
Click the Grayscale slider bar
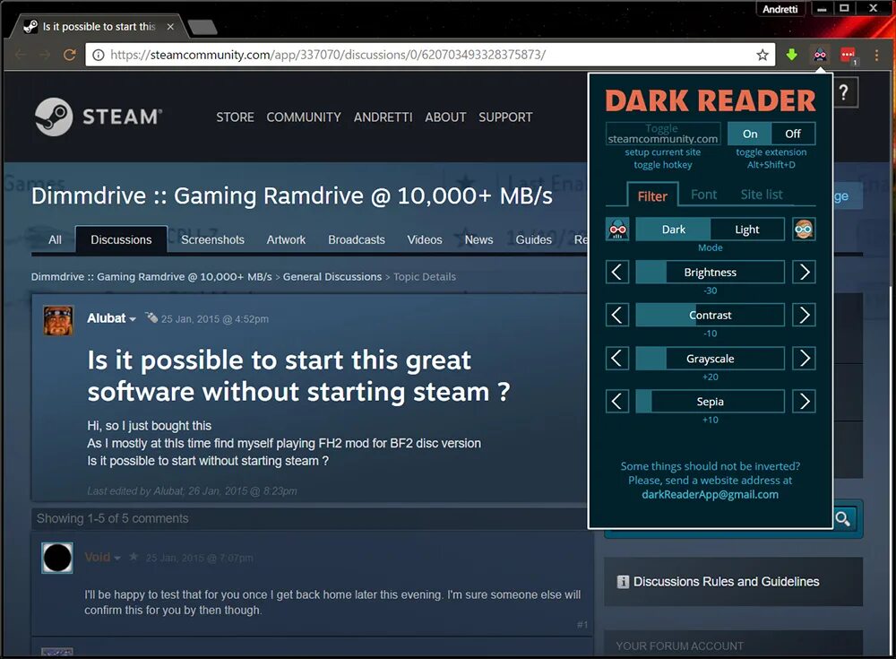(x=711, y=359)
